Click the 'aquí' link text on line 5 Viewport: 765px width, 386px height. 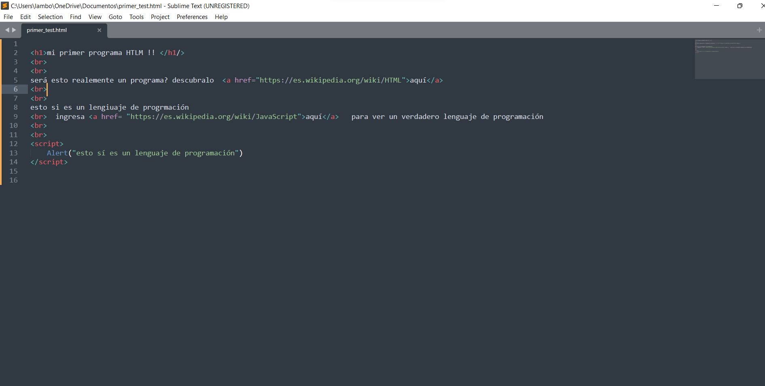[418, 80]
